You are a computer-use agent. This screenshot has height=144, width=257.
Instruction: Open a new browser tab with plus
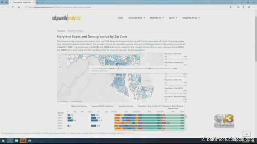tap(38, 2)
